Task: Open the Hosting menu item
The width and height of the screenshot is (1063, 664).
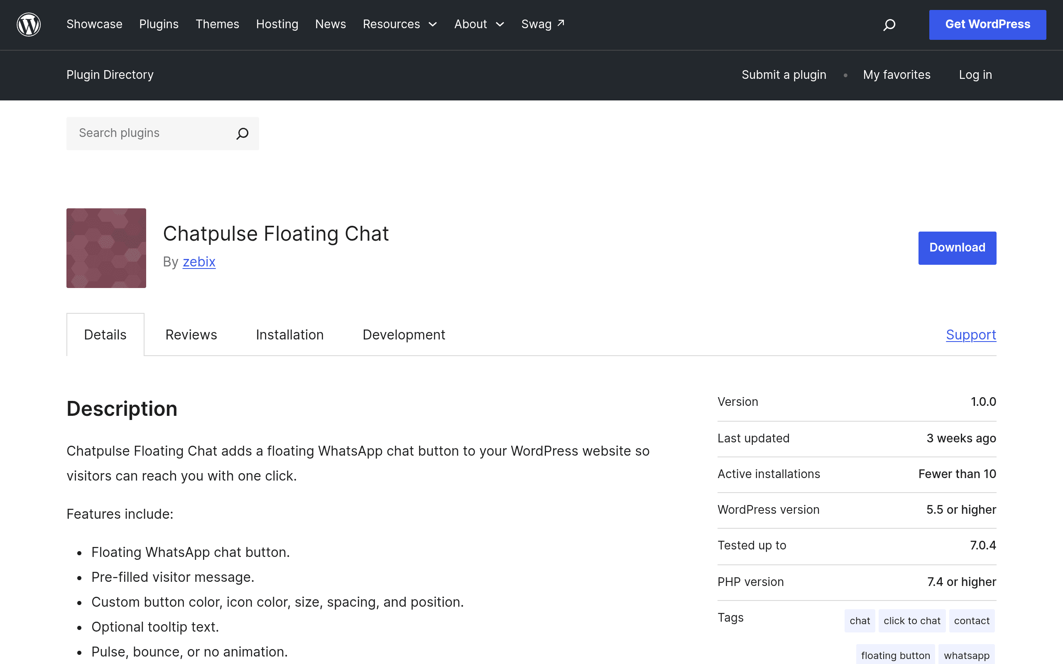Action: pyautogui.click(x=277, y=24)
